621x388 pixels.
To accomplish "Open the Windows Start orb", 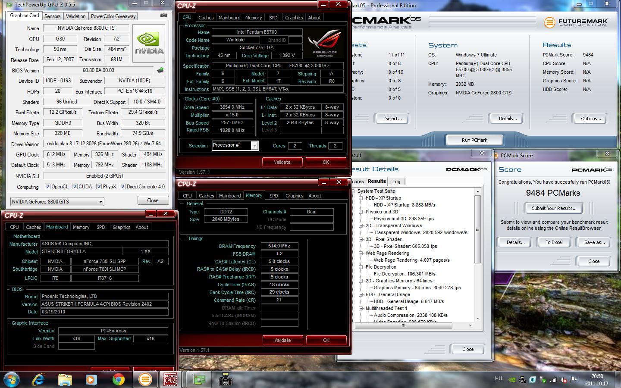I will (12, 379).
